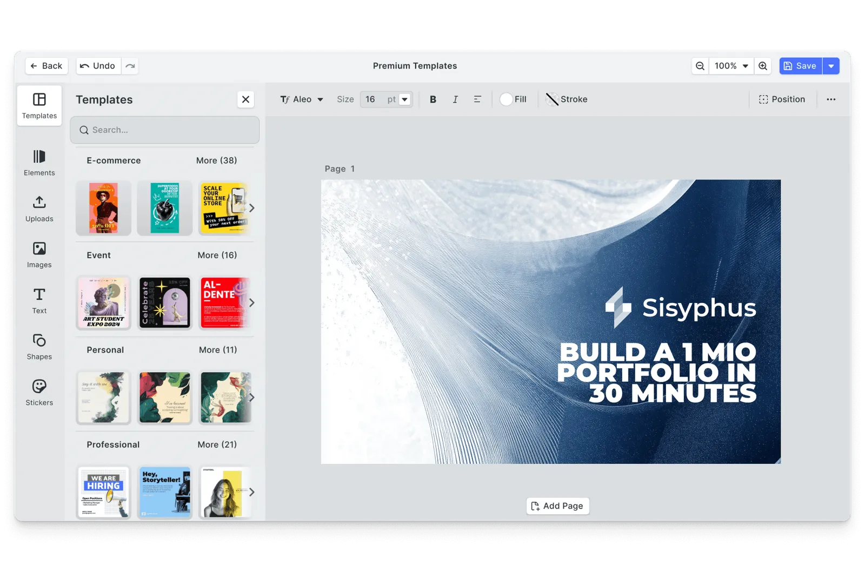Select the black Celebrate template
This screenshot has width=865, height=572.
point(165,302)
